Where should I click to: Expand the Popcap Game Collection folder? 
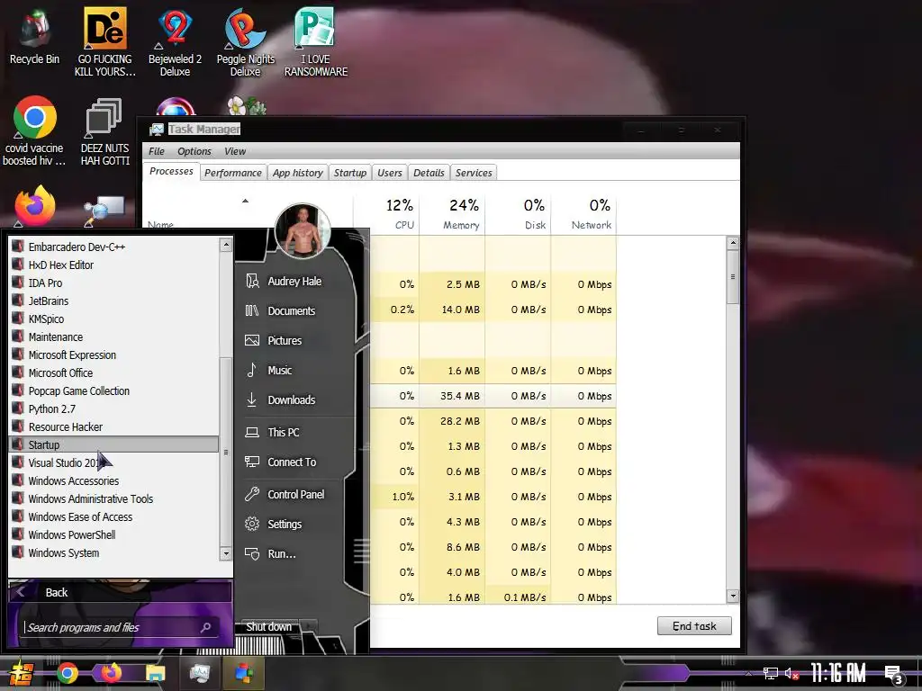pyautogui.click(x=114, y=391)
